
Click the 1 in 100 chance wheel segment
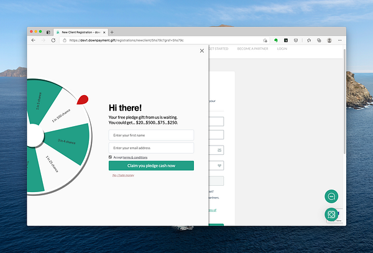pos(61,116)
